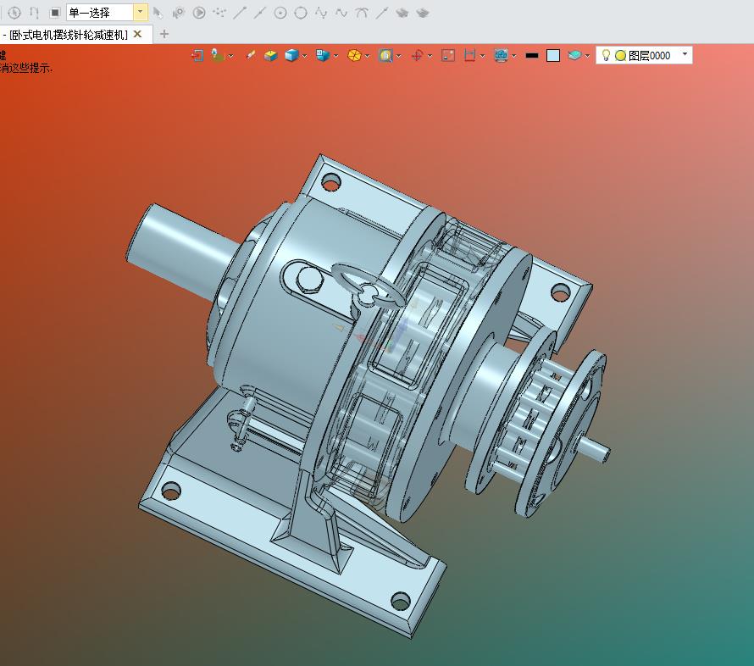Expand the standard views dropdown arrow
Screen dimensions: 754x666
335,56
